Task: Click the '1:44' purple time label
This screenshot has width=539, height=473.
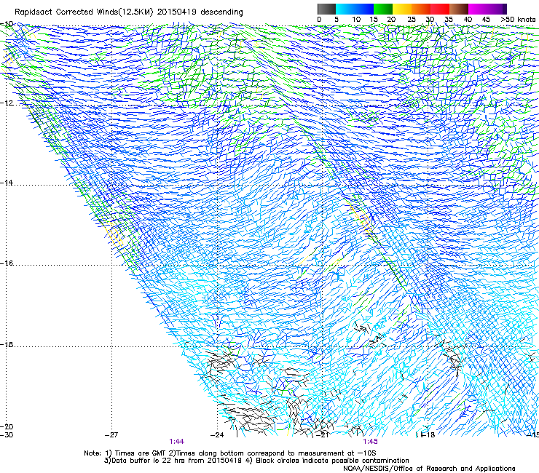Action: coord(177,442)
